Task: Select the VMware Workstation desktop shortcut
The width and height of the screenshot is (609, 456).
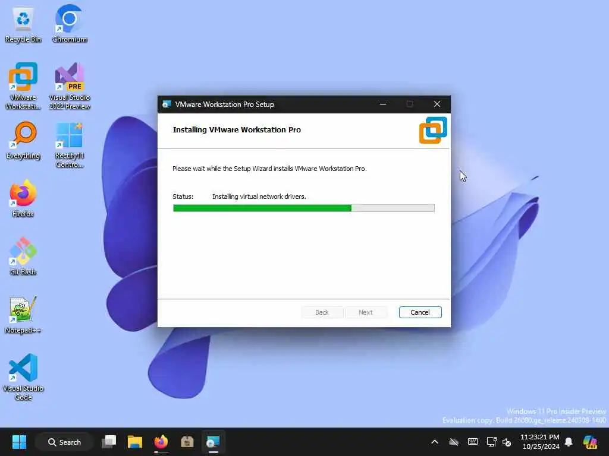Action: [x=23, y=86]
